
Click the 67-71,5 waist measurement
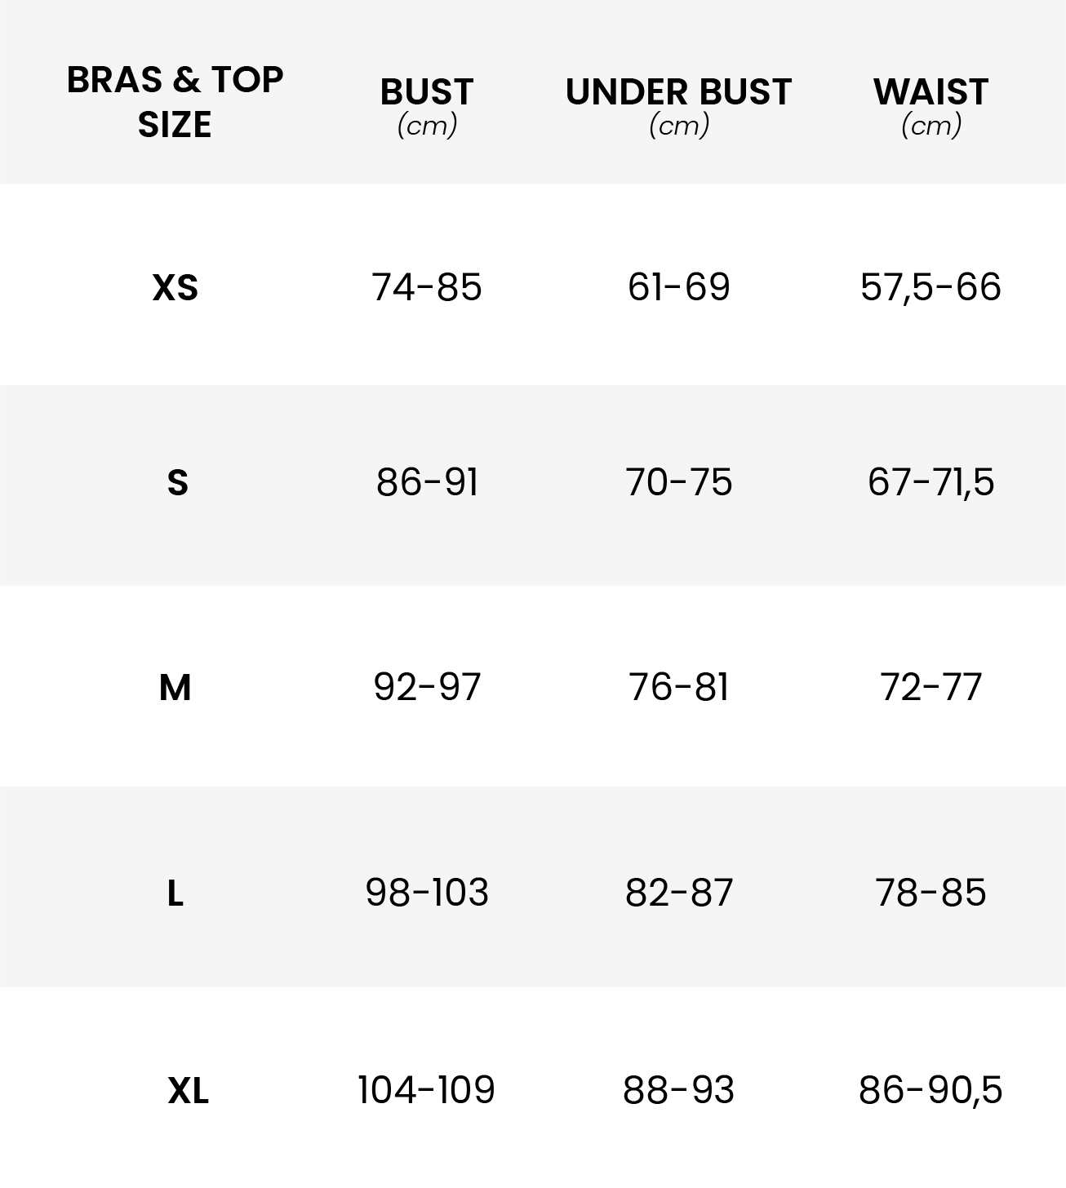tap(931, 482)
